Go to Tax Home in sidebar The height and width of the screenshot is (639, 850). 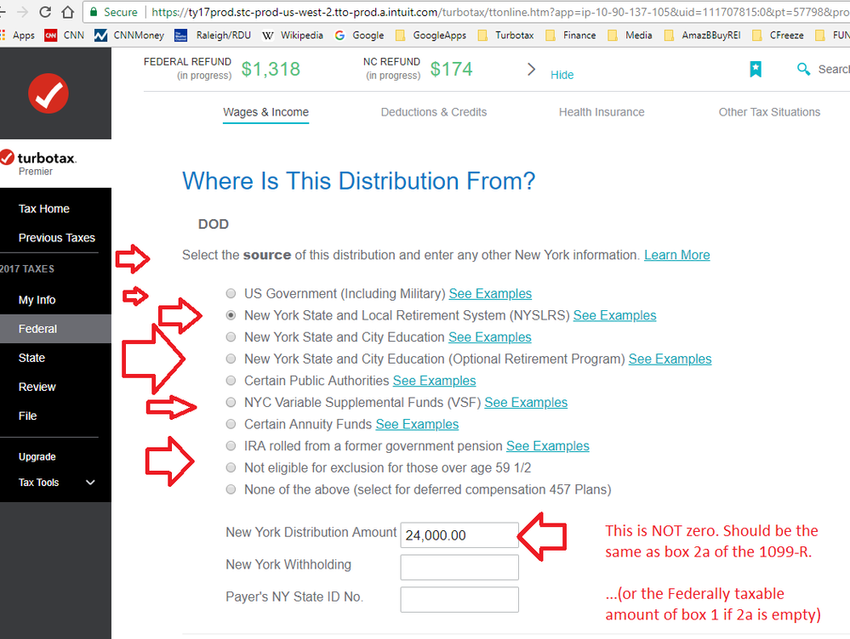tap(44, 209)
